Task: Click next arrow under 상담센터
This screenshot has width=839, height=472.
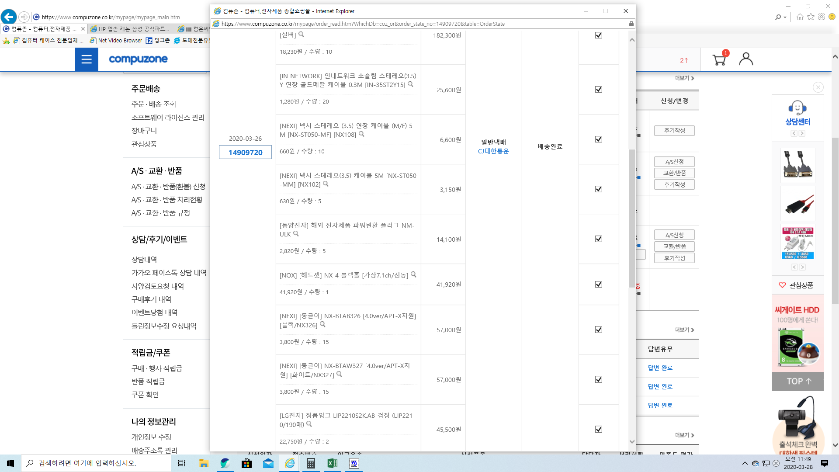Action: (x=802, y=134)
